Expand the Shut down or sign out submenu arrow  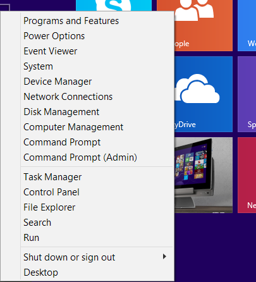pos(164,257)
